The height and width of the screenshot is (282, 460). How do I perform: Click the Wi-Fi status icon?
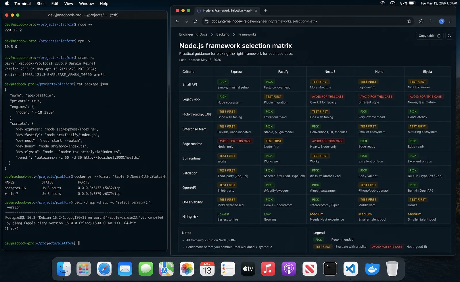tap(383, 3)
